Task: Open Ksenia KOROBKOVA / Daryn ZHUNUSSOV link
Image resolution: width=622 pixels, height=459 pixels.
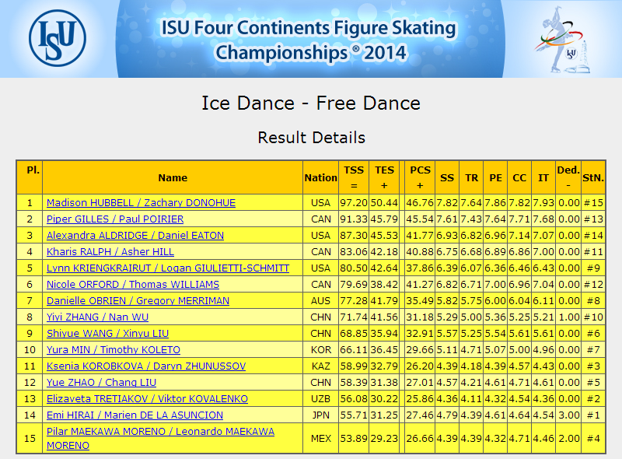Action: (146, 366)
